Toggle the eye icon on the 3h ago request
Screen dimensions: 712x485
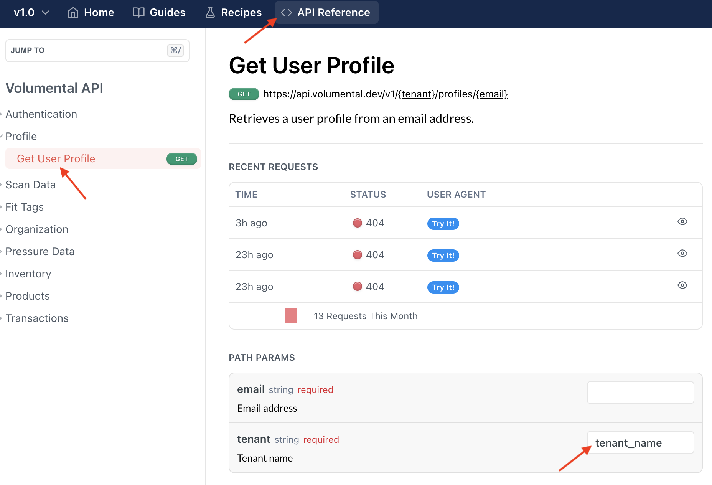pos(682,221)
